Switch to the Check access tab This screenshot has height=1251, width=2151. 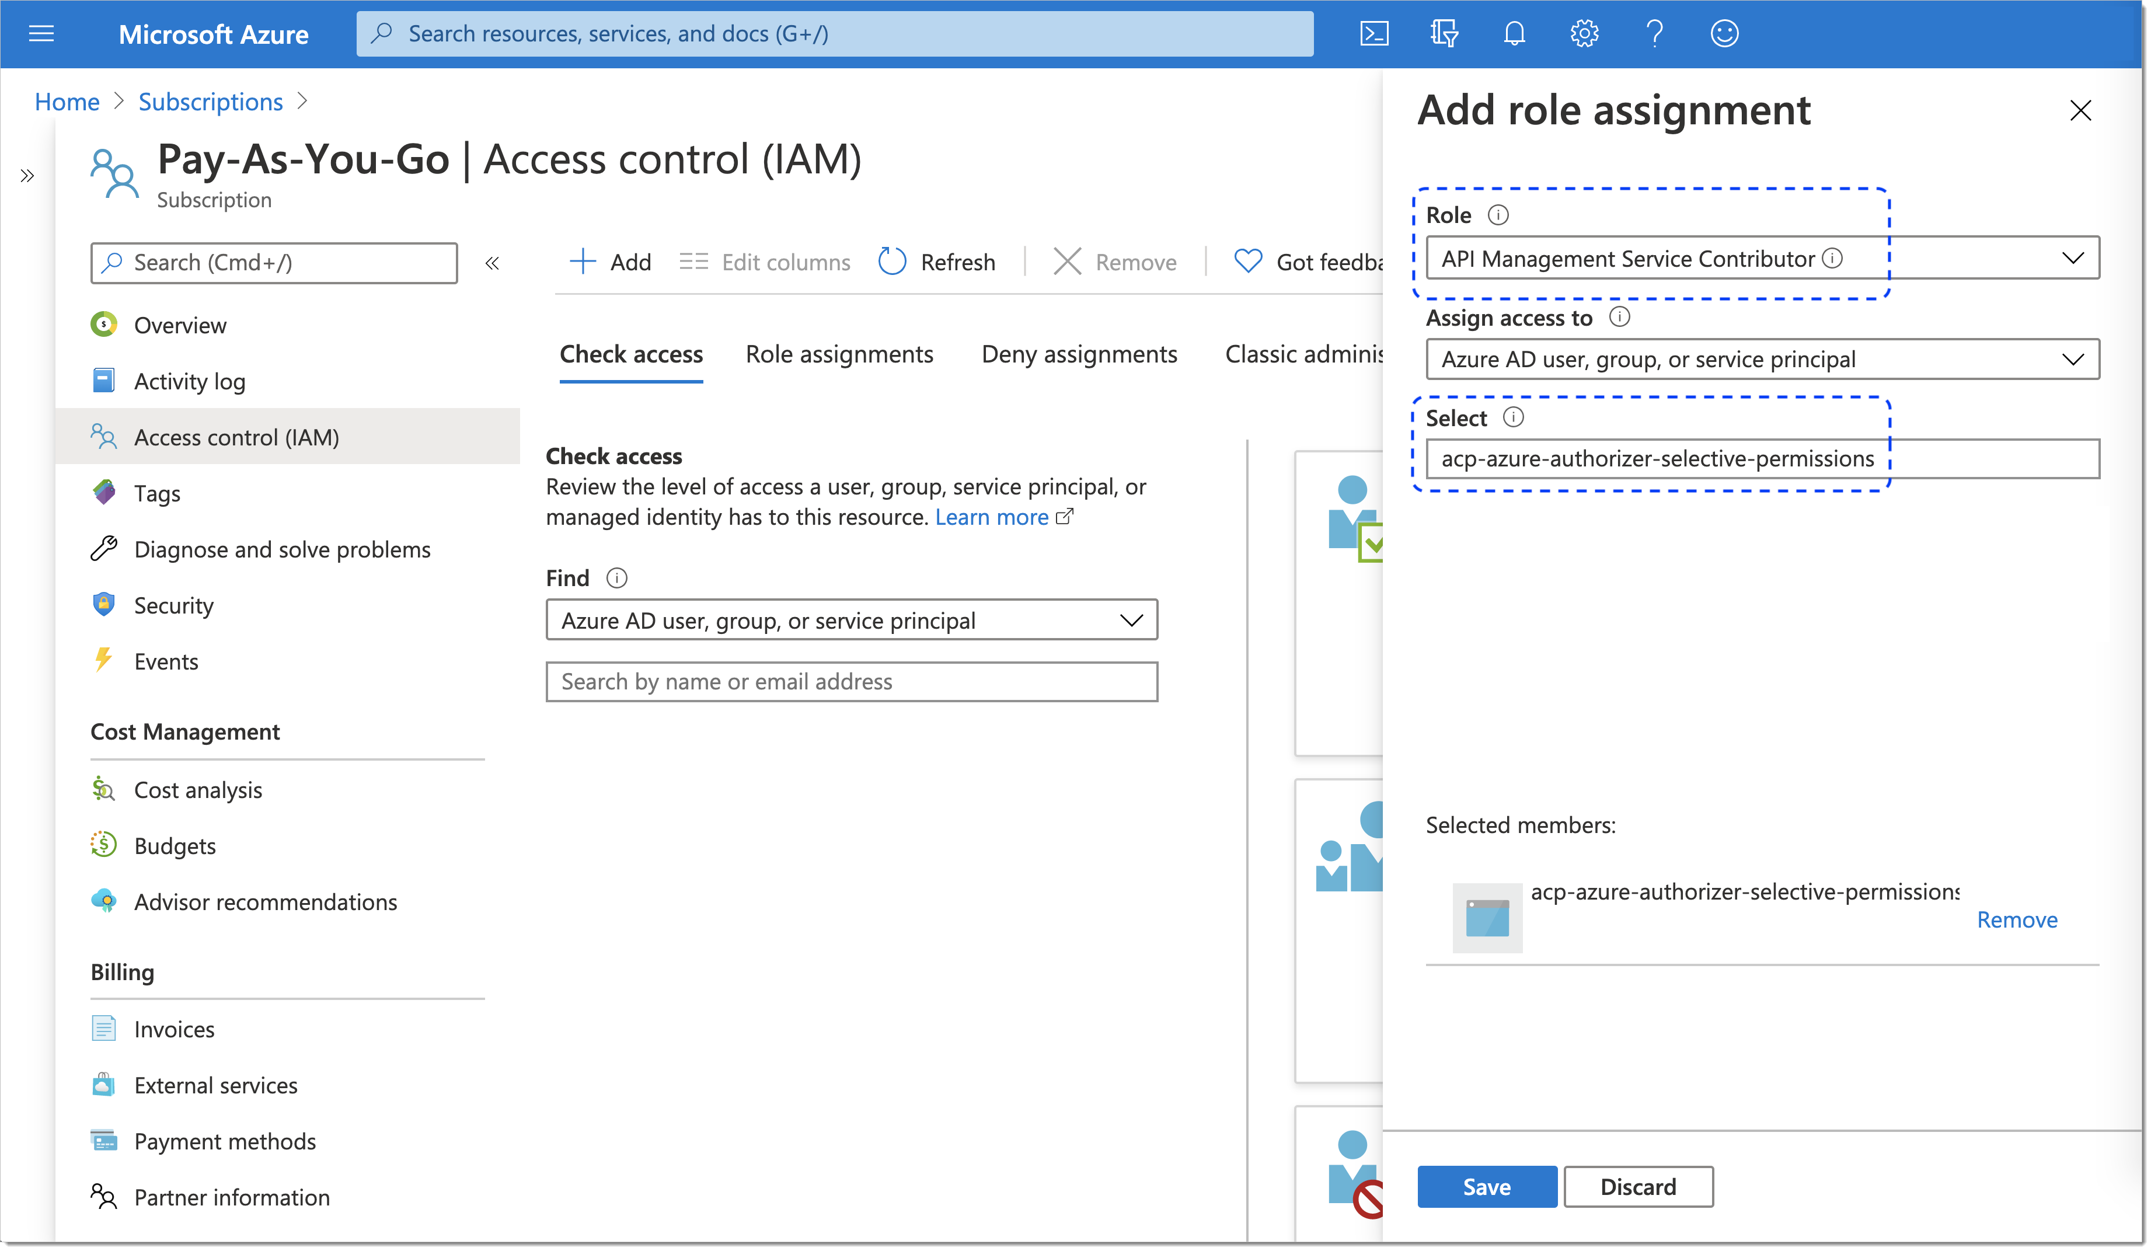coord(631,354)
